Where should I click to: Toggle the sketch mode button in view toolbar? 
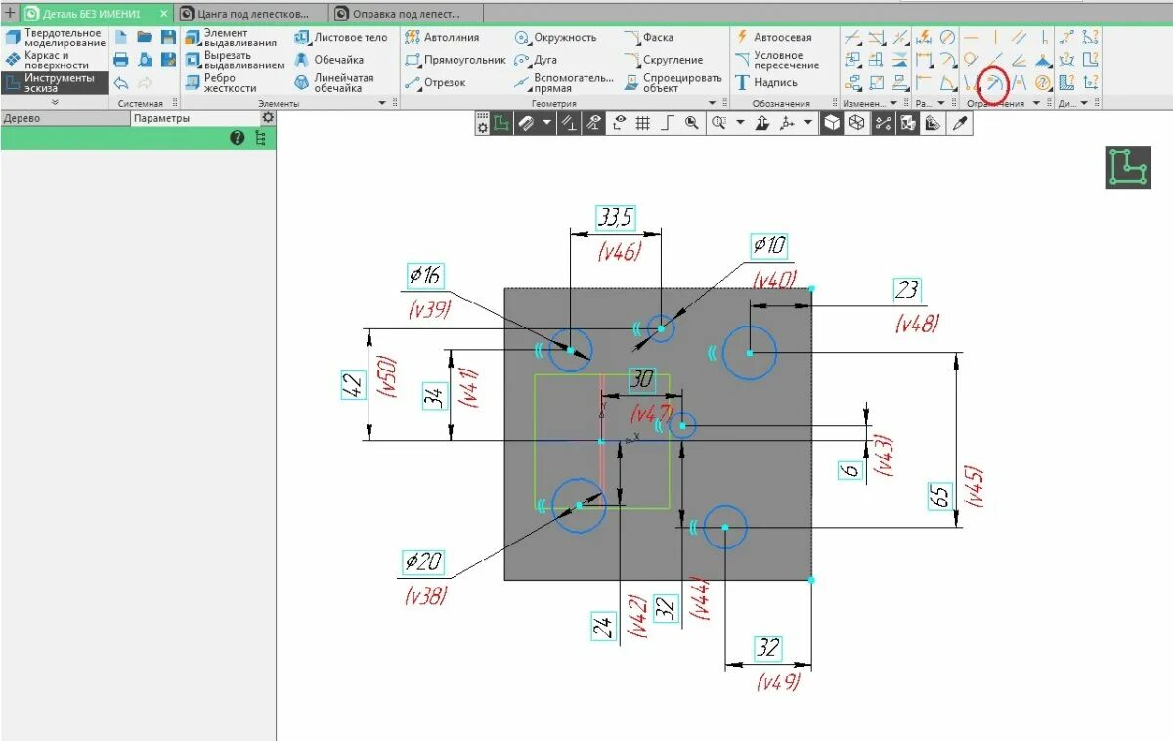tap(500, 123)
